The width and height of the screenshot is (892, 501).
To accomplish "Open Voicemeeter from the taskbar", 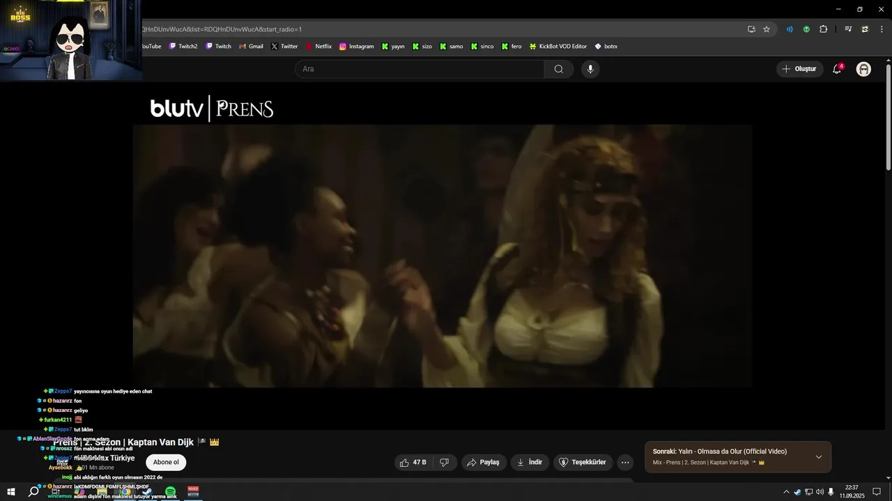I will tap(193, 492).
